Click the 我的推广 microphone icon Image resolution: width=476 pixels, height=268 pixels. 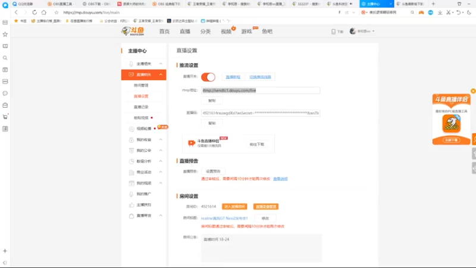(x=131, y=194)
